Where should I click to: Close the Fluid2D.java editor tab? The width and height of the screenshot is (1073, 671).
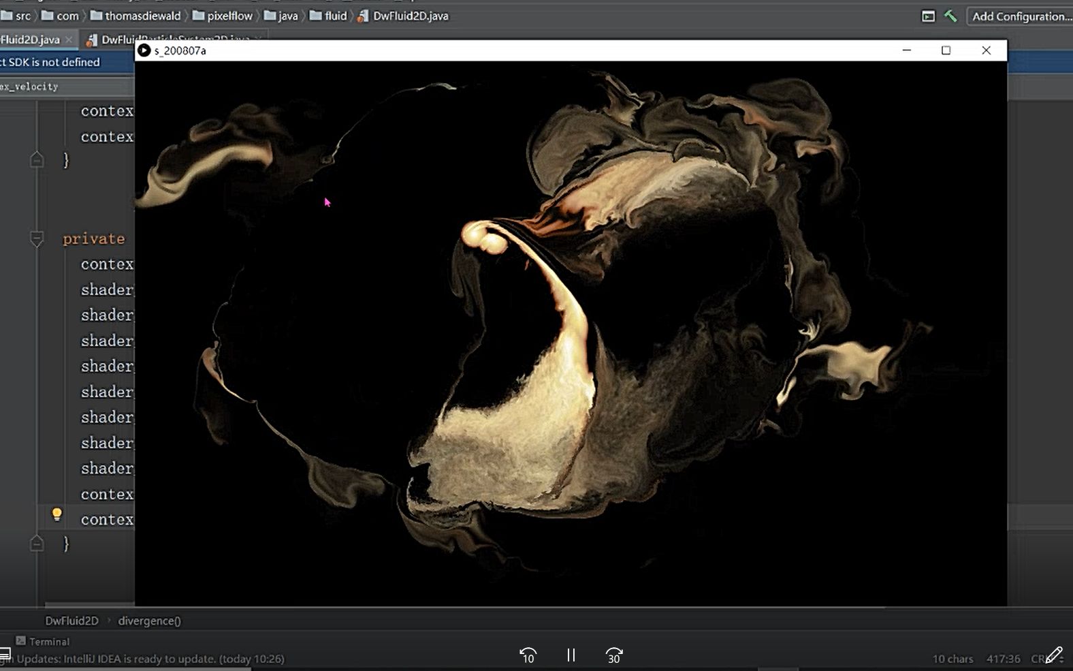point(69,40)
